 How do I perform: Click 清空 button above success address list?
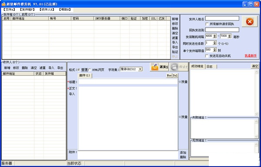[254, 66]
